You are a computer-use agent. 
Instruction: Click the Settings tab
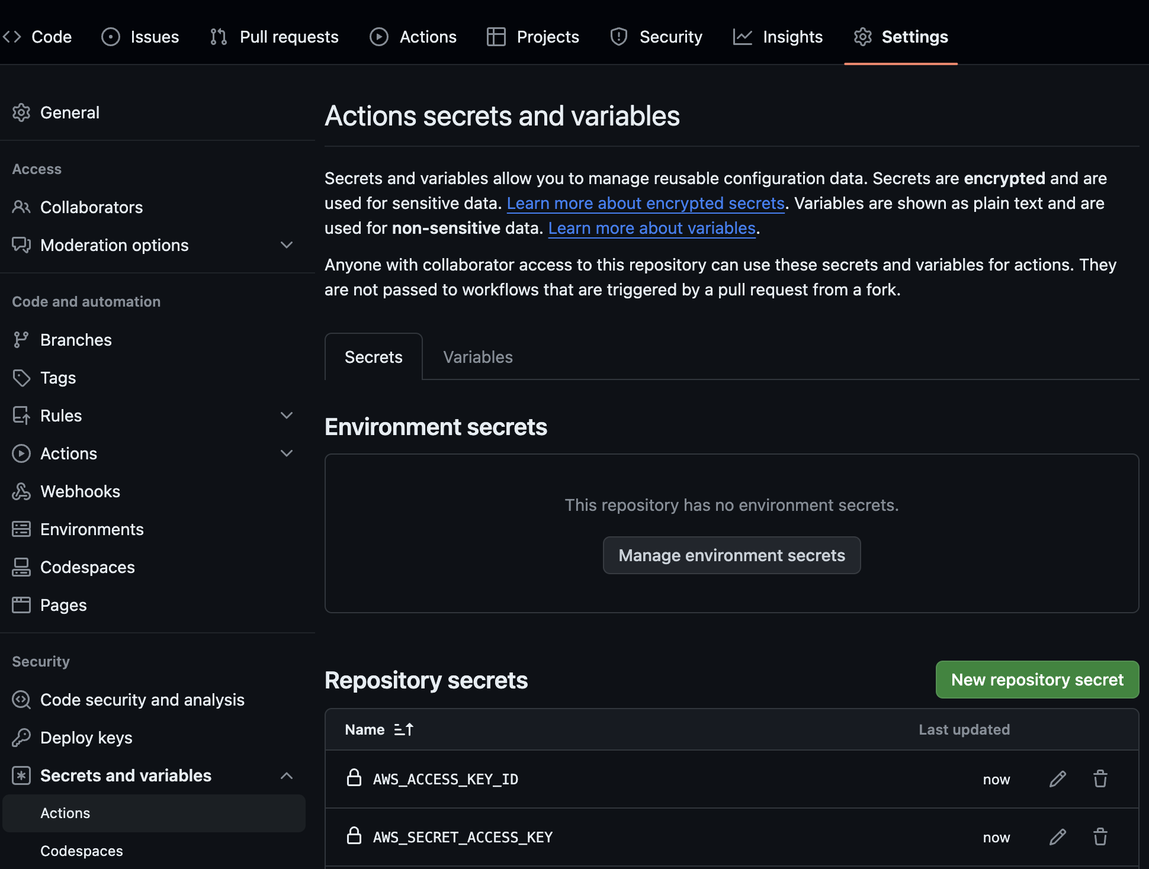pyautogui.click(x=901, y=37)
